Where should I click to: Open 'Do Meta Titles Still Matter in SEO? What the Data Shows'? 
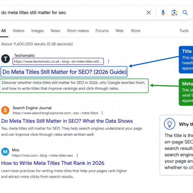coord(67,121)
